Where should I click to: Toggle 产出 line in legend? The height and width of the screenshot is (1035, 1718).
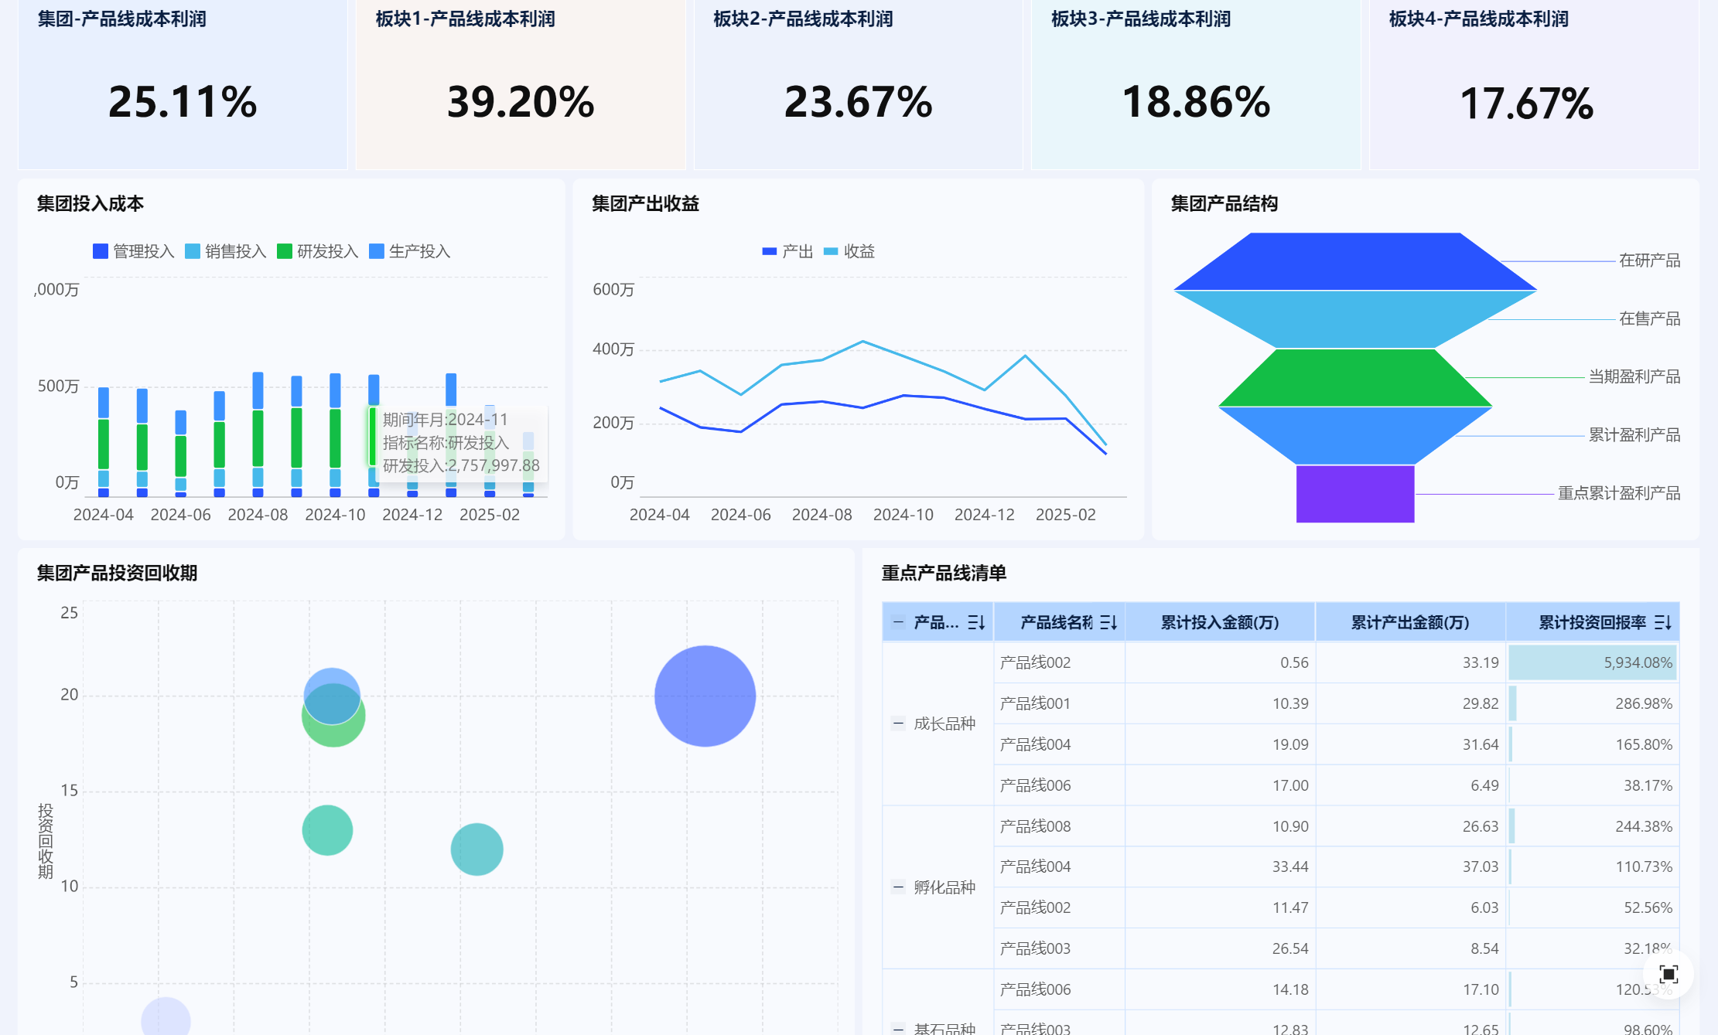point(787,251)
